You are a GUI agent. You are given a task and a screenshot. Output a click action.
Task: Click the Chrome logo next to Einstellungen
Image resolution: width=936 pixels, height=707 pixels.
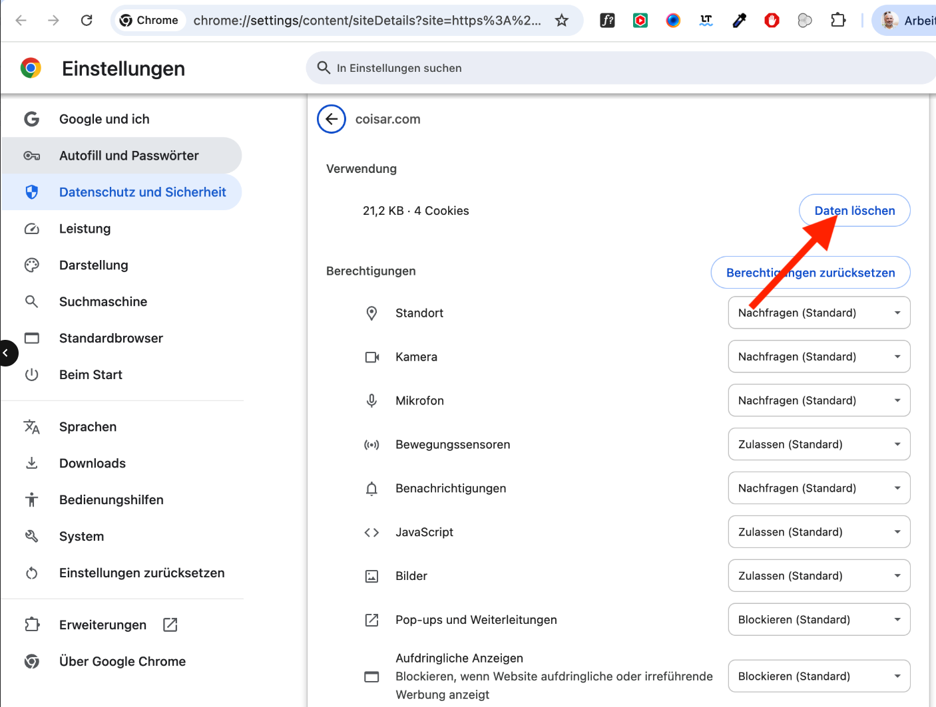(x=31, y=68)
